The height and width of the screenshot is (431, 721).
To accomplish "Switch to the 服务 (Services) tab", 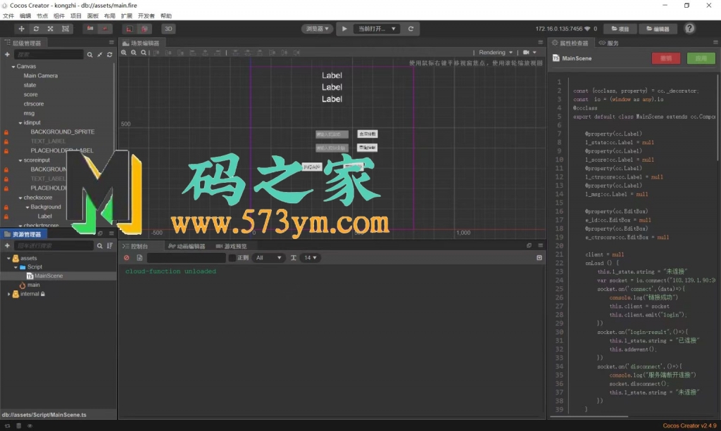I will click(609, 43).
